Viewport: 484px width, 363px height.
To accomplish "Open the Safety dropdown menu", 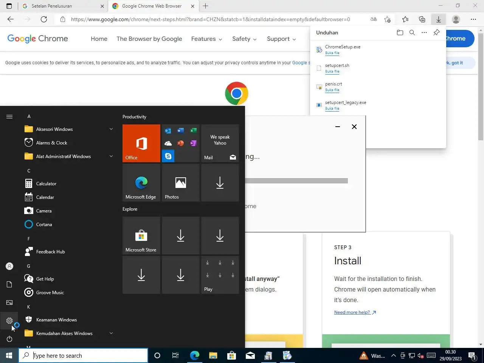I will 244,39.
